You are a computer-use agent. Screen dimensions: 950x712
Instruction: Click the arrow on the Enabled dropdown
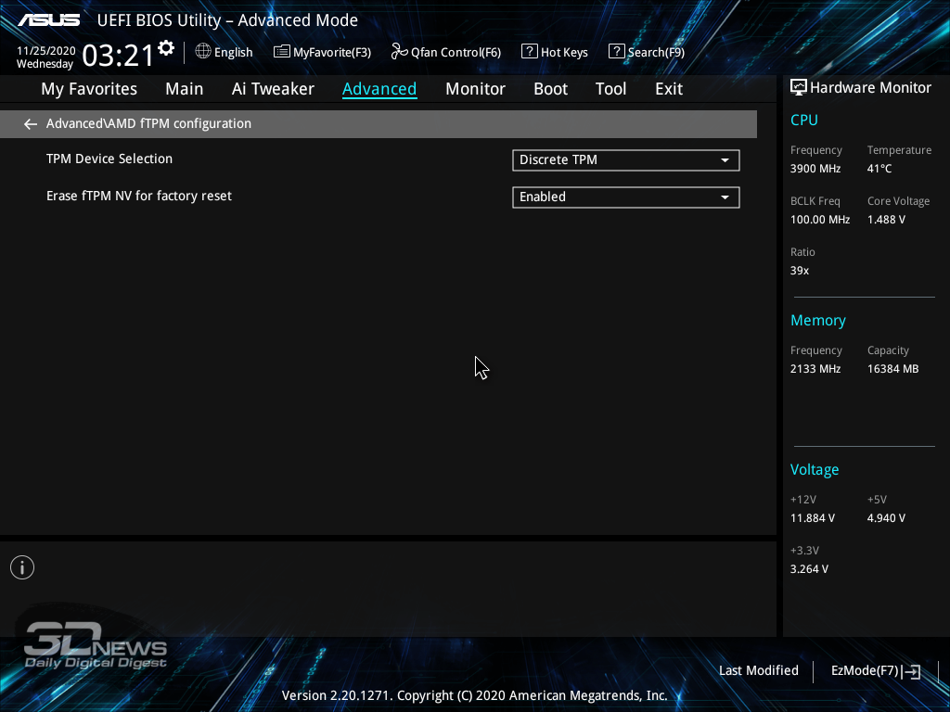(725, 197)
